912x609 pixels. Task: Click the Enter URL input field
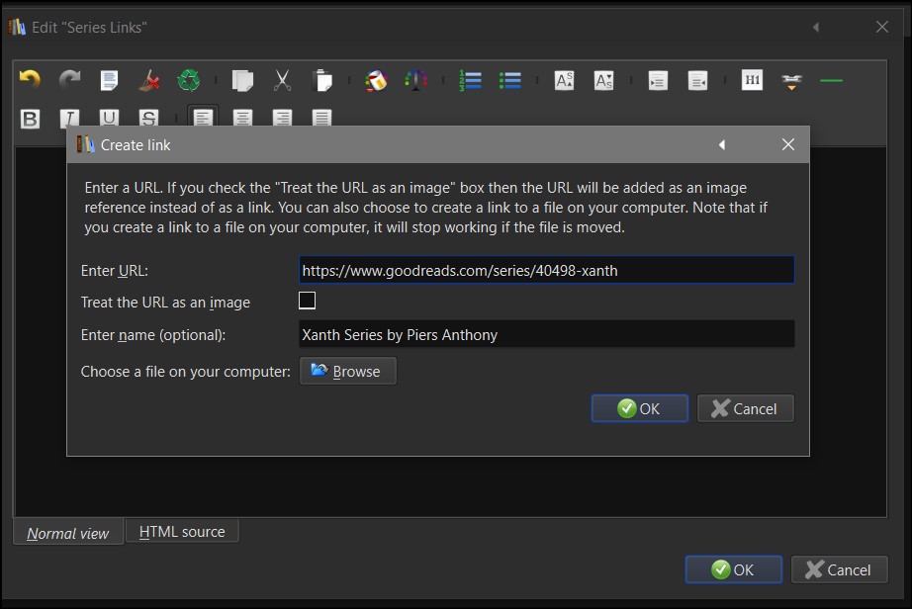[547, 270]
